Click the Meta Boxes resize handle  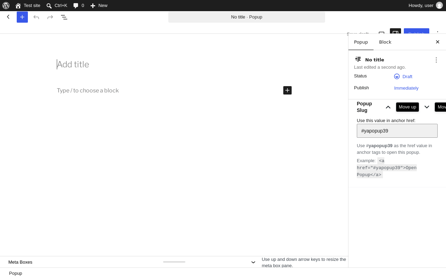coord(174,262)
